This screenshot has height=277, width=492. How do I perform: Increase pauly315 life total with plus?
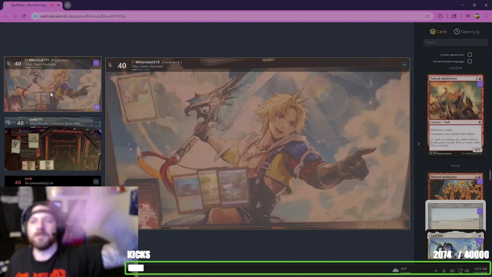(x=27, y=123)
